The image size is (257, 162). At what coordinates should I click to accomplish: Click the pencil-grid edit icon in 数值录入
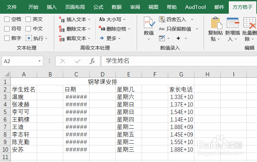(162, 38)
